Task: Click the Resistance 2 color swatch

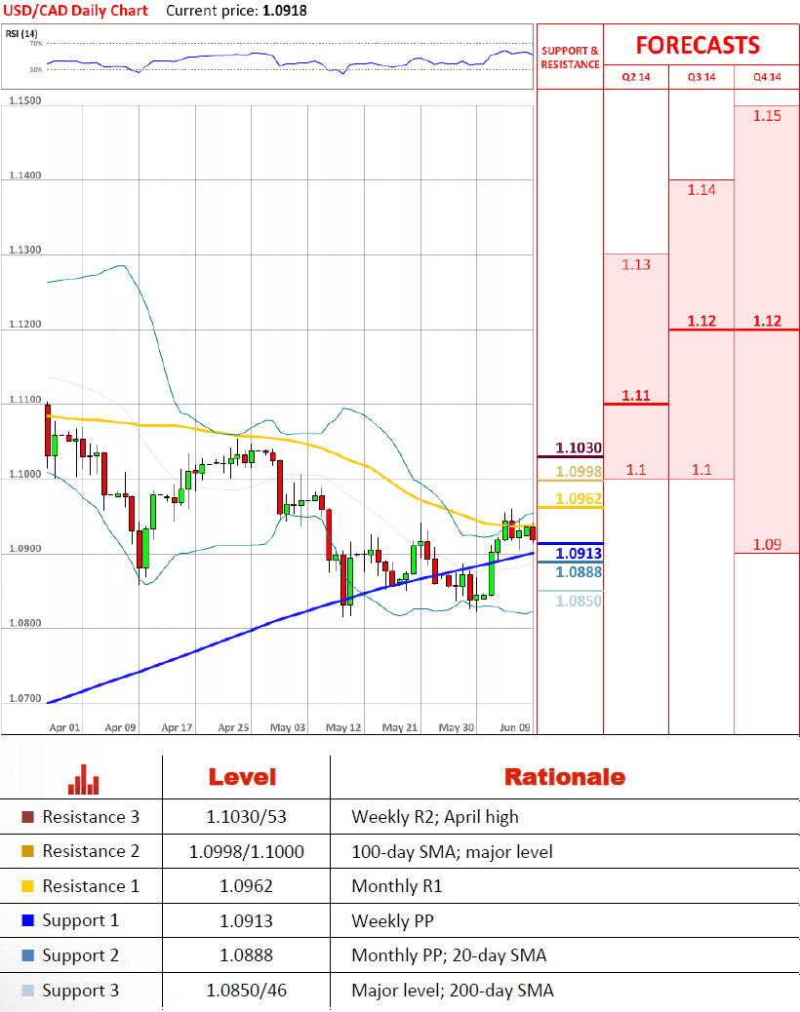Action: (27, 851)
